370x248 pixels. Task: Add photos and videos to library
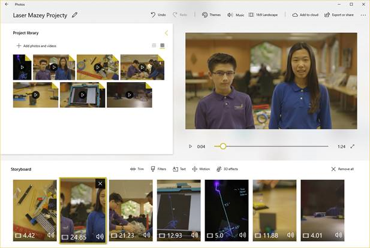(36, 46)
